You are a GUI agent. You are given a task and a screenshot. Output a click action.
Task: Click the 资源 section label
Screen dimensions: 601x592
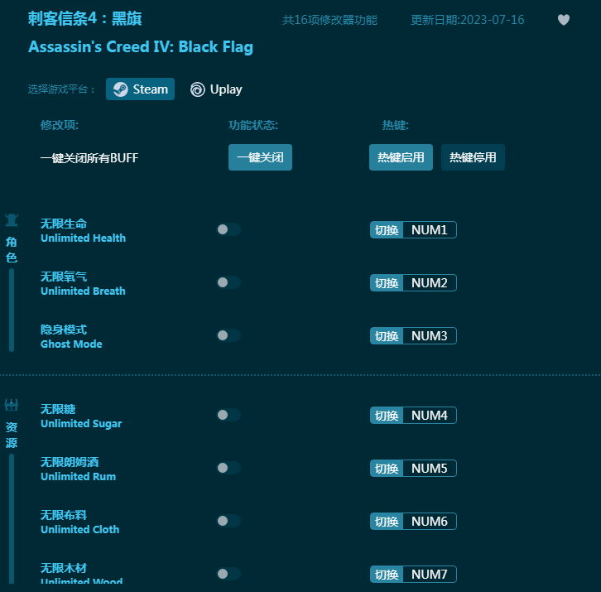12,436
